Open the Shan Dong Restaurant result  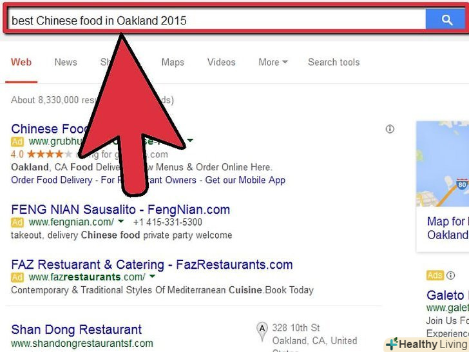pyautogui.click(x=76, y=329)
